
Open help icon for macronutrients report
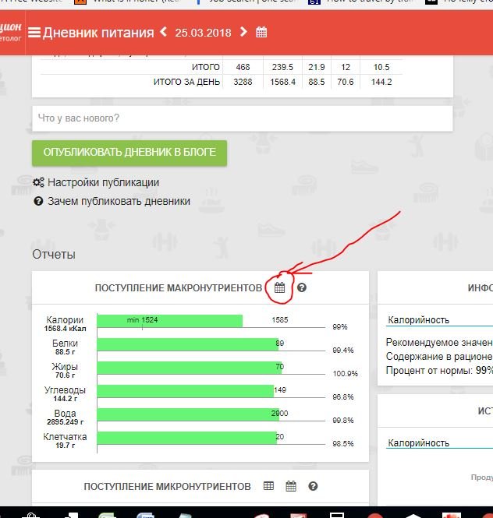(x=302, y=288)
